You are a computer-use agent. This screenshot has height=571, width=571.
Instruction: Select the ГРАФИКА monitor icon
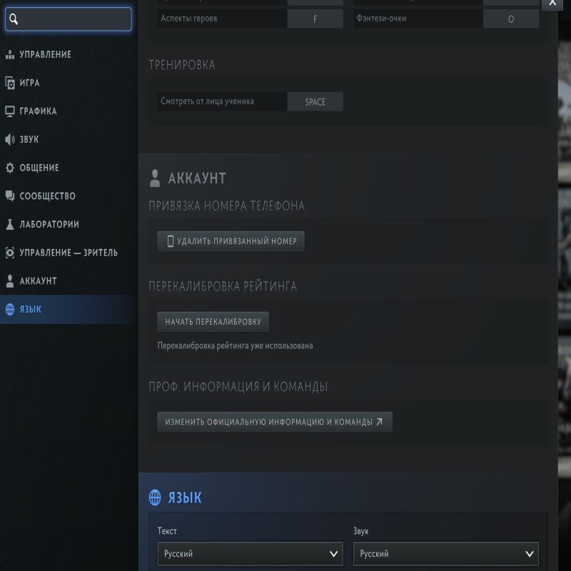click(x=10, y=111)
